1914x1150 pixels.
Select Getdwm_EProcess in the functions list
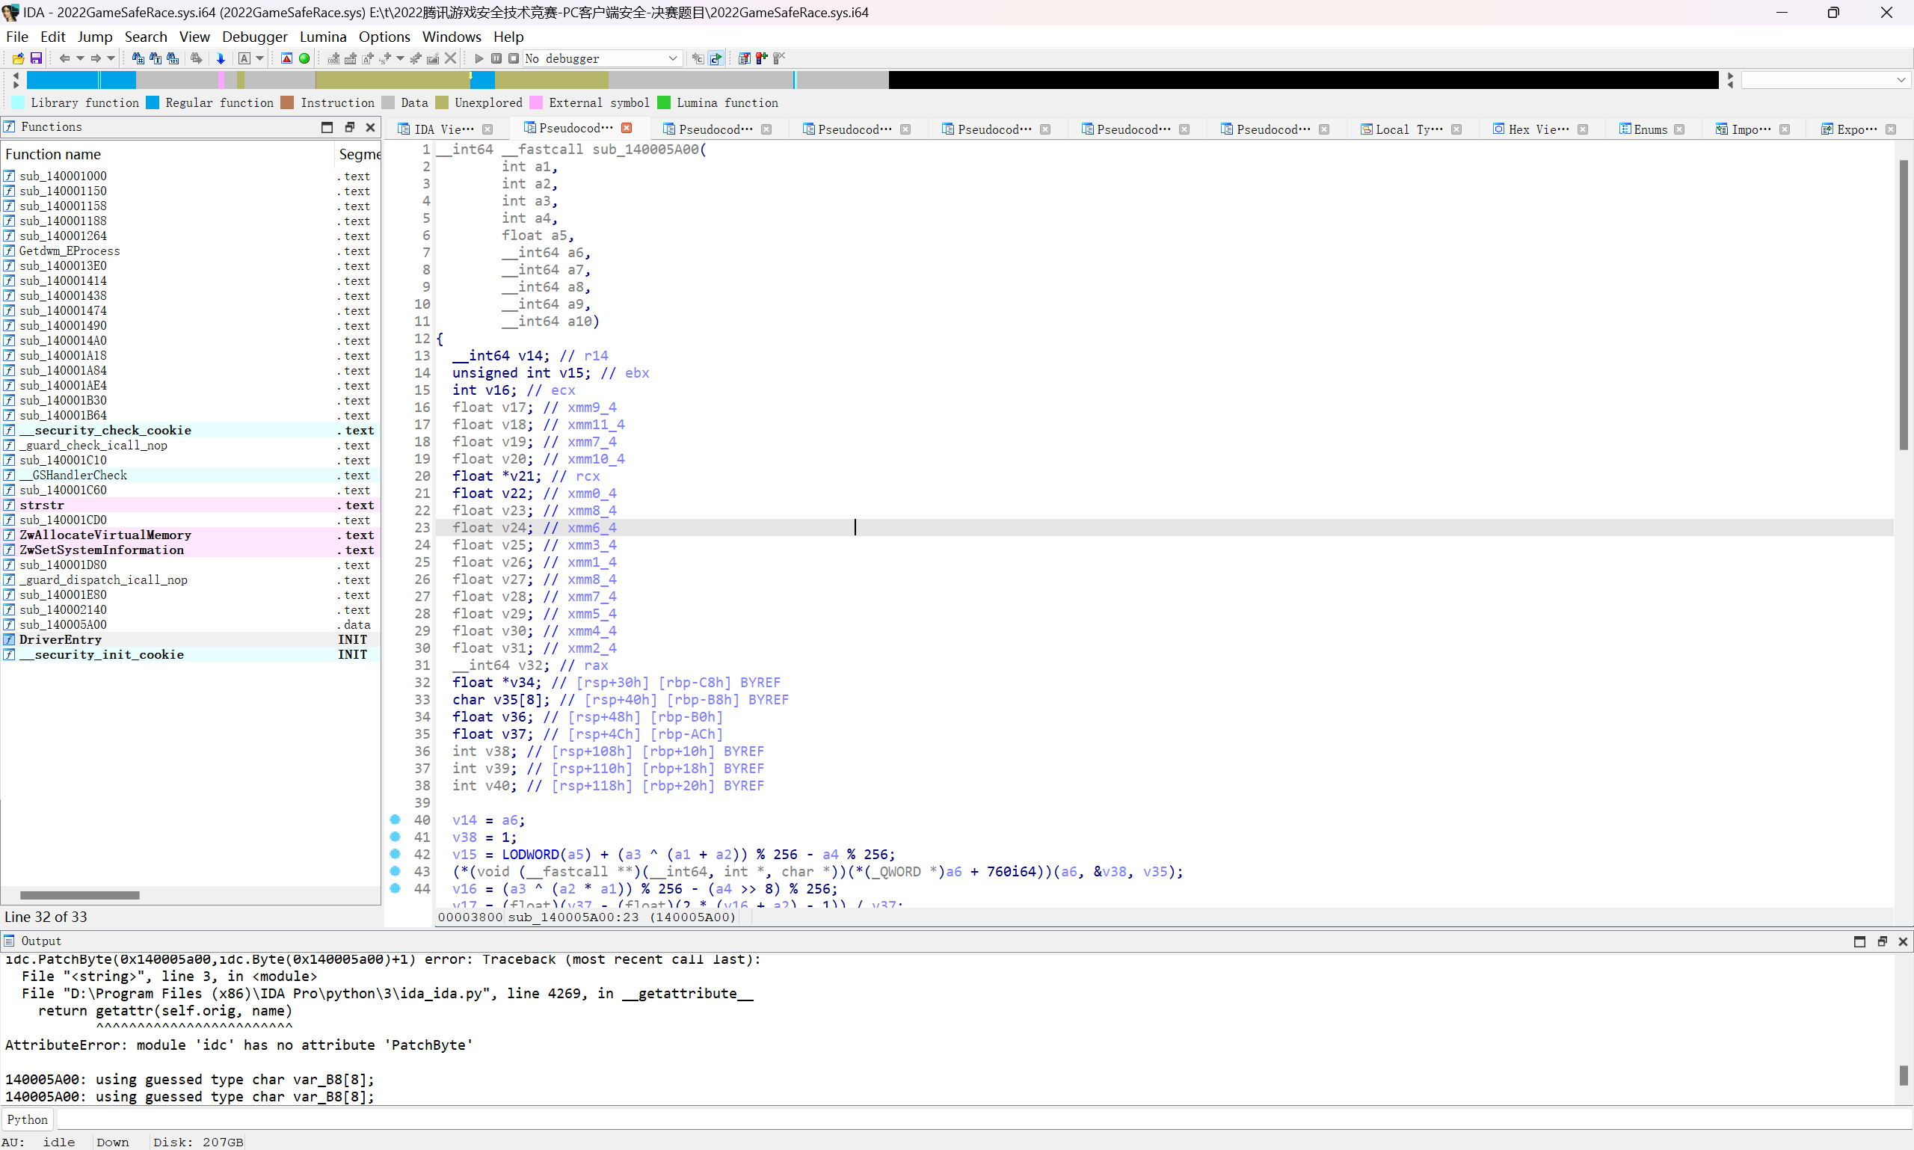coord(191,251)
